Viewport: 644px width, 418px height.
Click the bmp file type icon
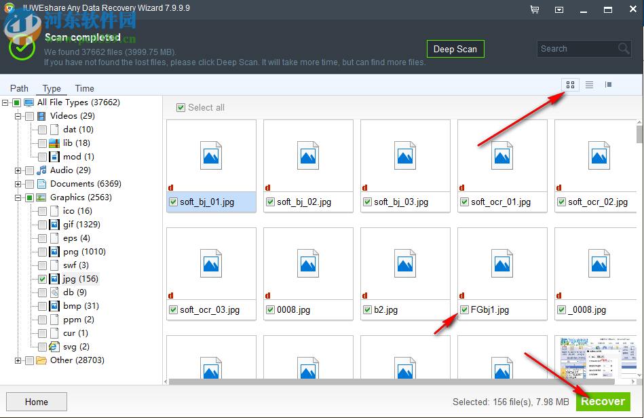[55, 306]
